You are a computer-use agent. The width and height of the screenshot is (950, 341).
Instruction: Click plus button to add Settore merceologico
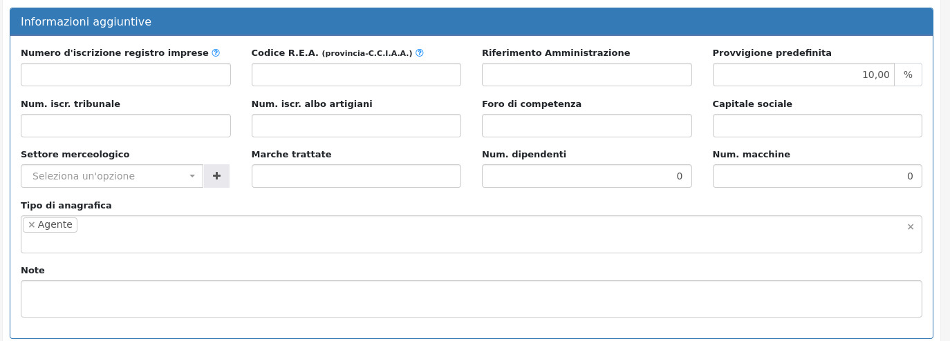[x=216, y=176]
